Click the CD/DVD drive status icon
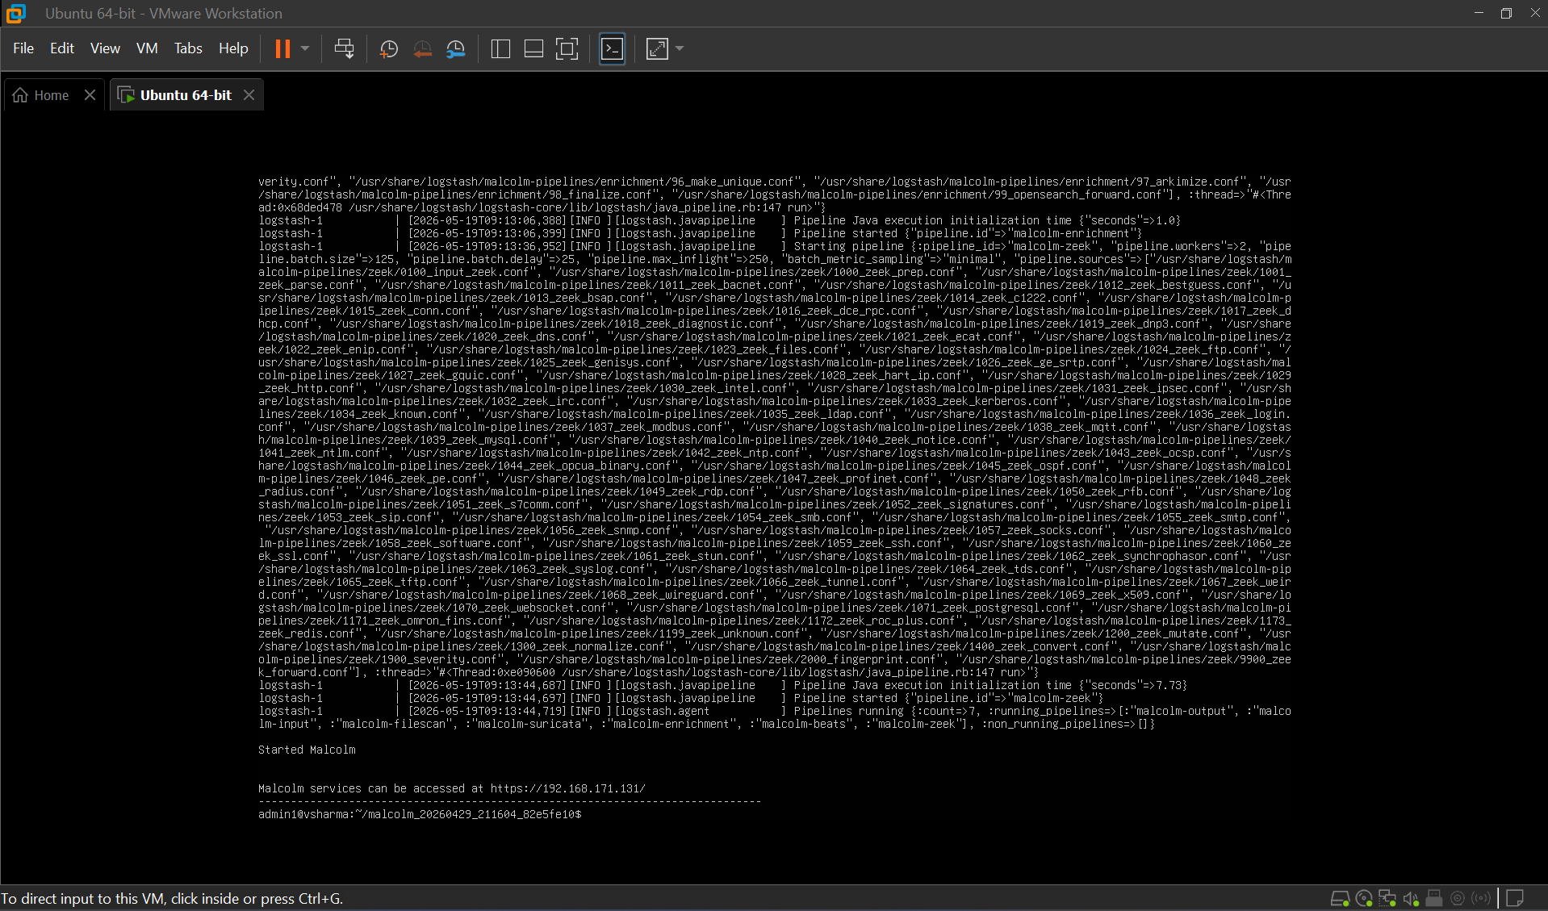1548x911 pixels. click(x=1364, y=898)
